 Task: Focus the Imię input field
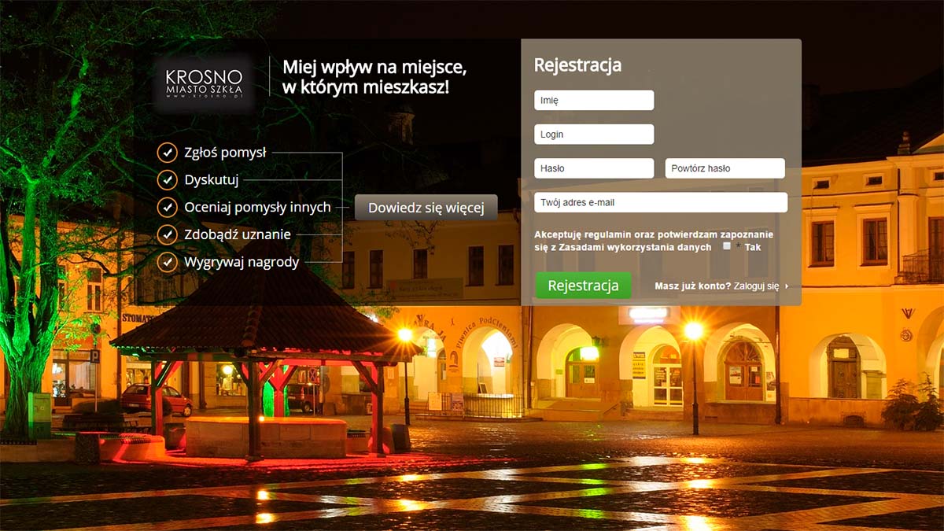click(x=594, y=101)
